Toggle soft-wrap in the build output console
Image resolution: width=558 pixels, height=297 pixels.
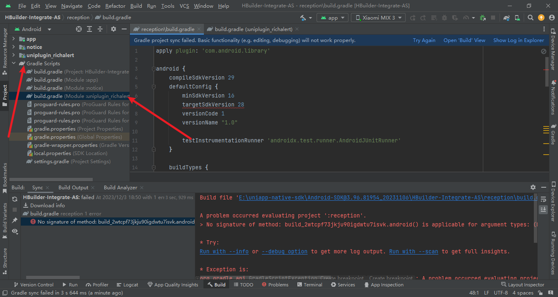pos(543,199)
